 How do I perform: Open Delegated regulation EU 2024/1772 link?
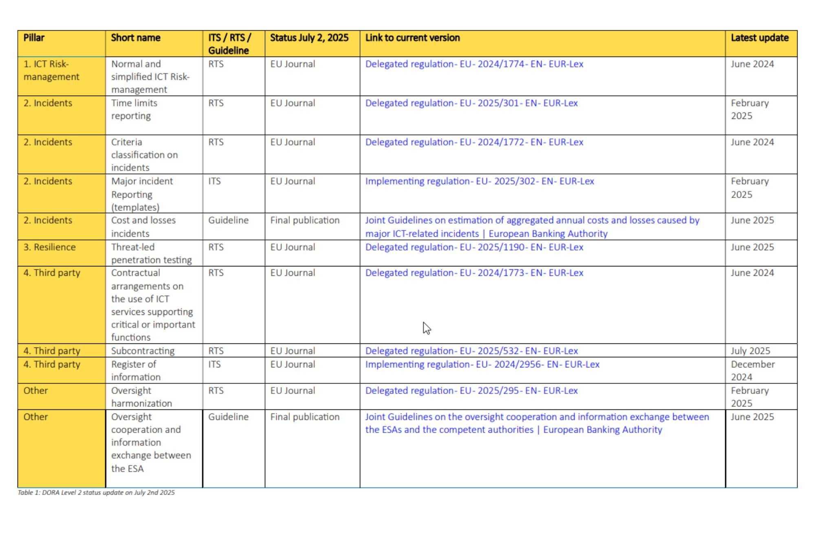click(x=474, y=142)
